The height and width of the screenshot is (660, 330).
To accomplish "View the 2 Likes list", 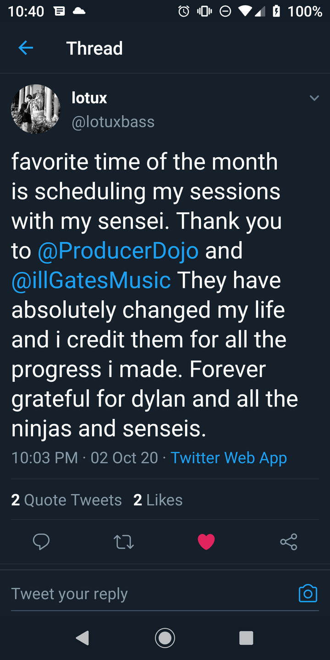I will (x=158, y=500).
